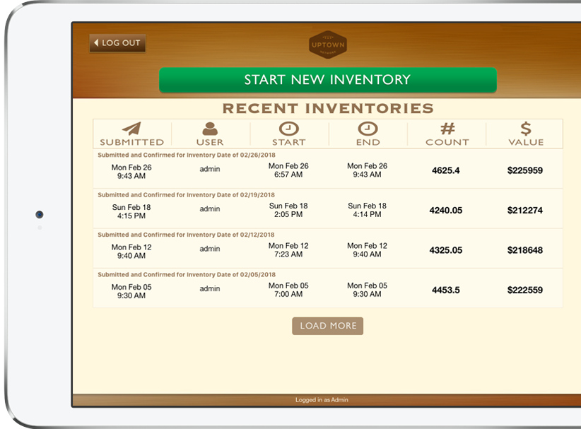Click the Start clock icon
The width and height of the screenshot is (581, 429).
click(289, 129)
